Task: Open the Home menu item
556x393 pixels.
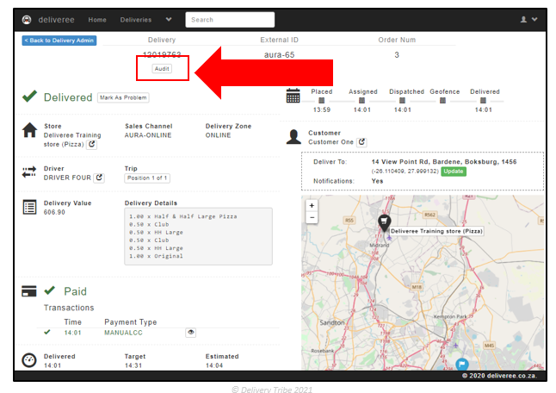Action: 97,20
